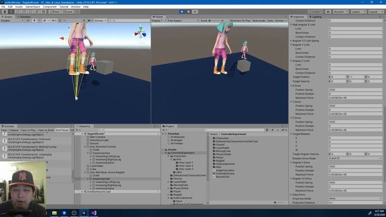Open the Component menu
This screenshot has width=386, height=217.
[49, 7]
